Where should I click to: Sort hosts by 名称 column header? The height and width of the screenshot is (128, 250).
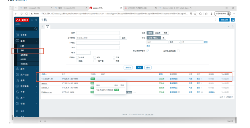(44, 74)
